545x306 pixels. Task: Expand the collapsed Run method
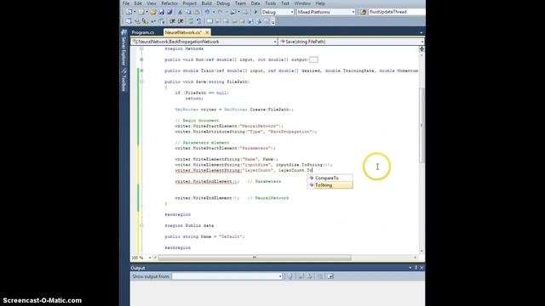click(141, 59)
